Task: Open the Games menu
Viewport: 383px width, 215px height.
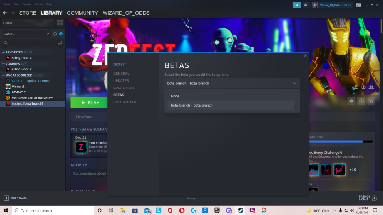Action: click(38, 4)
